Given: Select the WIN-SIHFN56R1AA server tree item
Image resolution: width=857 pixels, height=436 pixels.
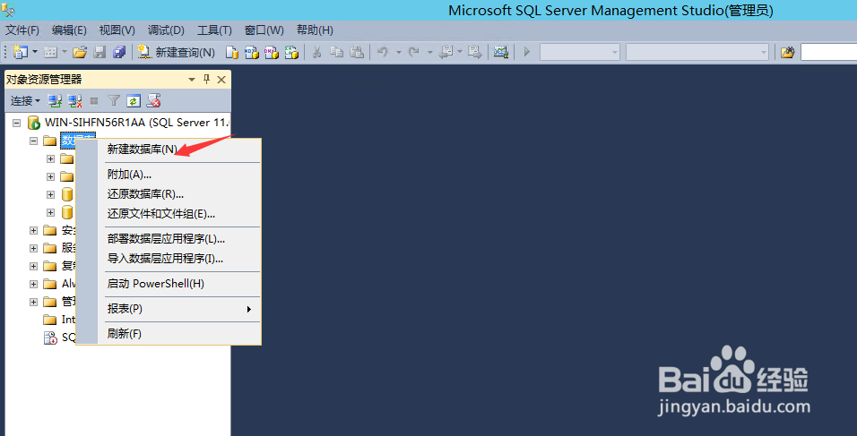Looking at the screenshot, I should pos(136,123).
